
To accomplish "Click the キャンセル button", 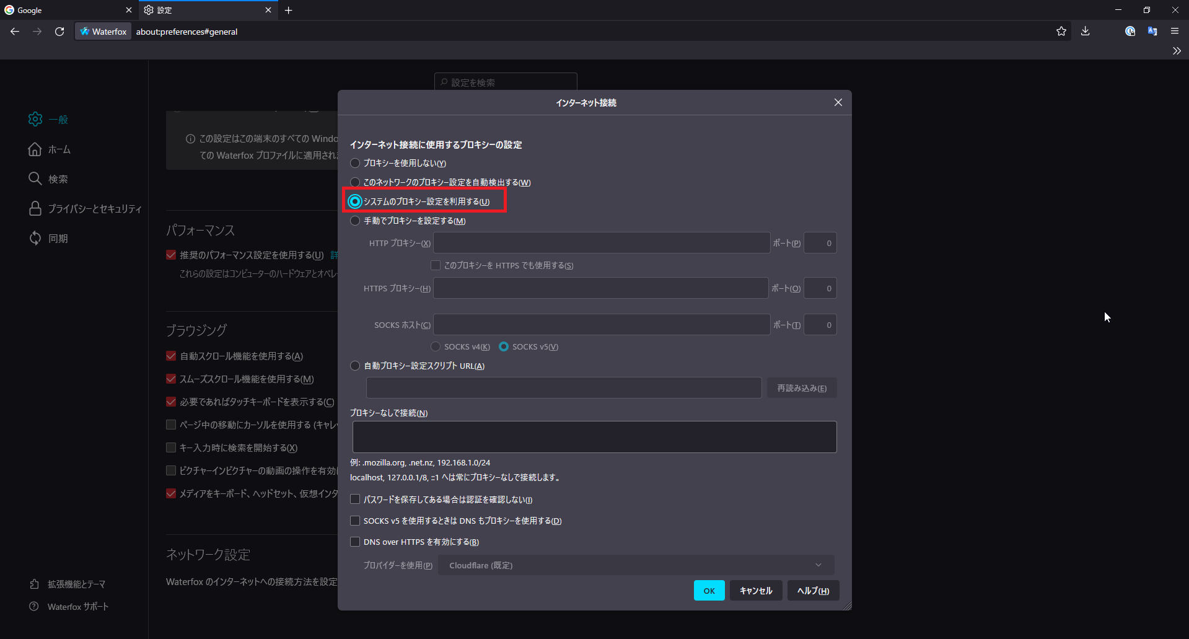I will 756,591.
